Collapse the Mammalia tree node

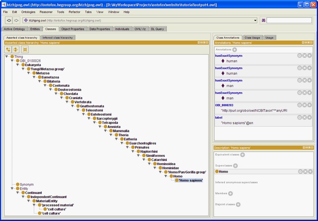pos(105,131)
